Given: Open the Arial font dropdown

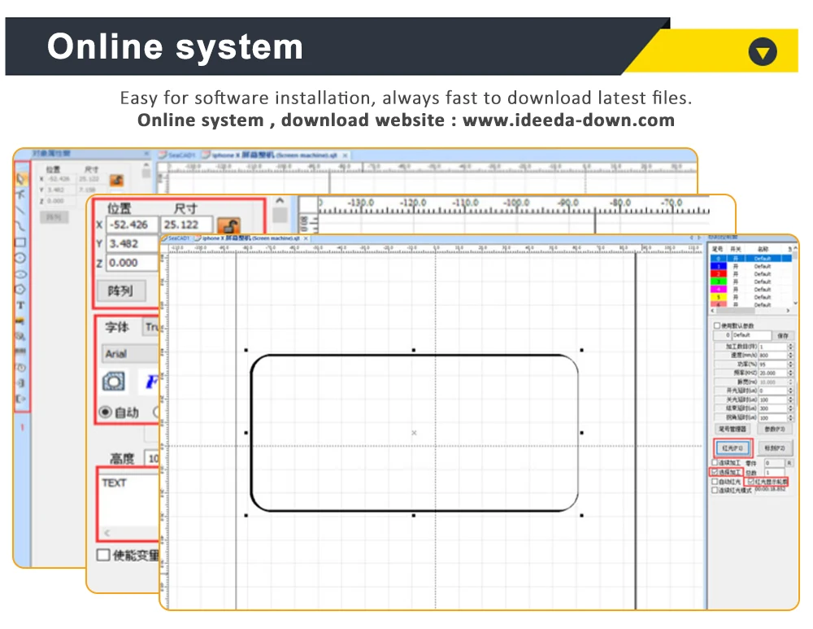Looking at the screenshot, I should point(130,354).
